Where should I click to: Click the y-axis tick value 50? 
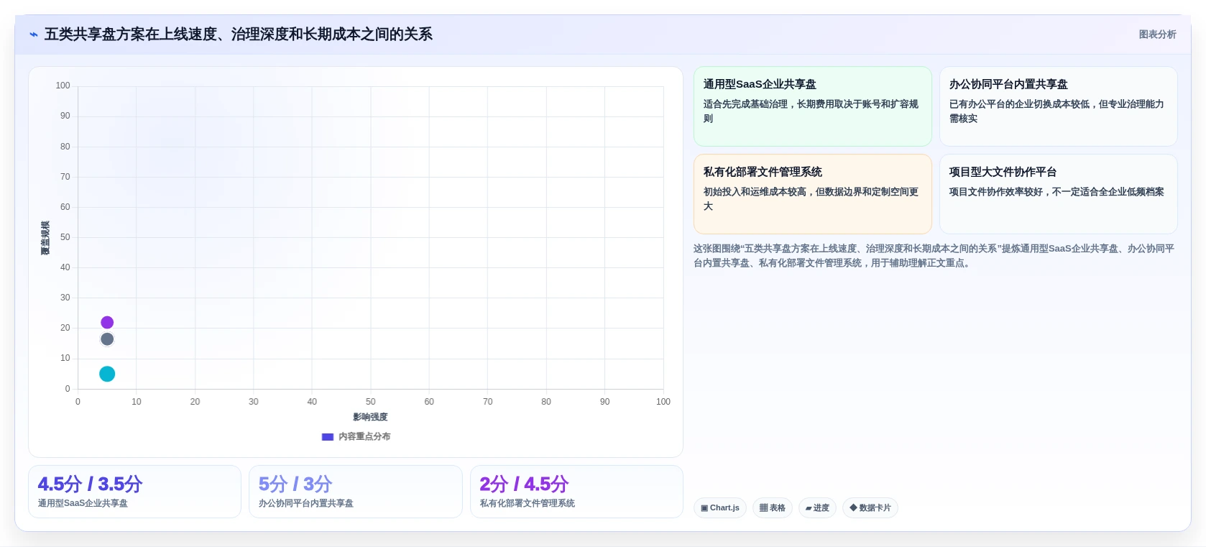[65, 237]
